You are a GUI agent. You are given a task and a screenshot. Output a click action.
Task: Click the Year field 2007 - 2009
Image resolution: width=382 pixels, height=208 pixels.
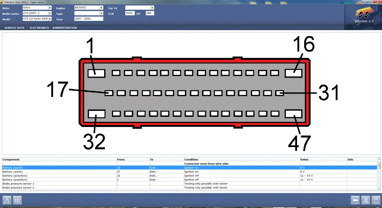pyautogui.click(x=88, y=19)
